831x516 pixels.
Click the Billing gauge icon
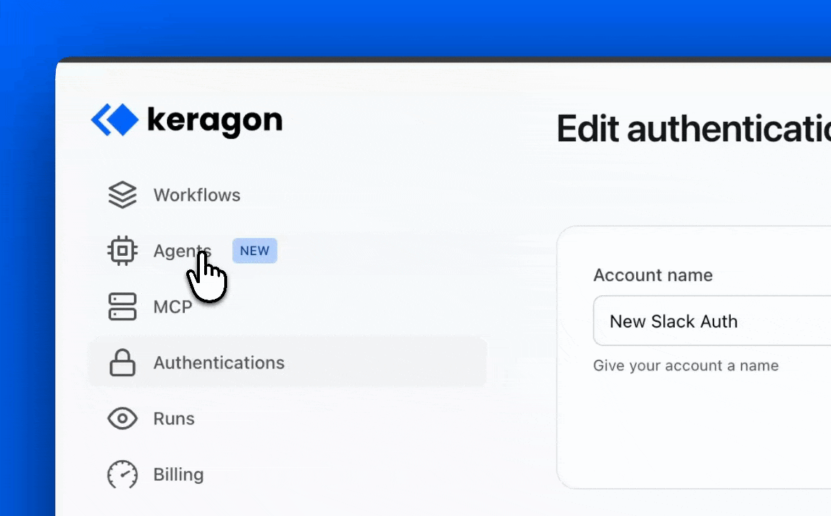point(123,474)
